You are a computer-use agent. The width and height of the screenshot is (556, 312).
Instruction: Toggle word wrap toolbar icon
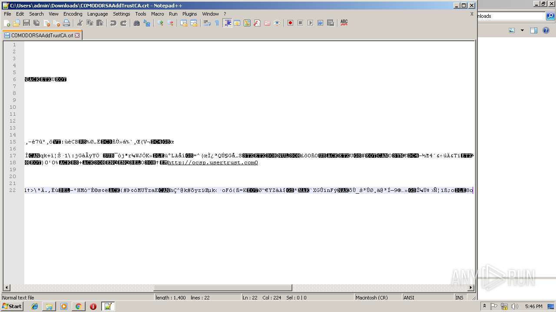pos(207,23)
